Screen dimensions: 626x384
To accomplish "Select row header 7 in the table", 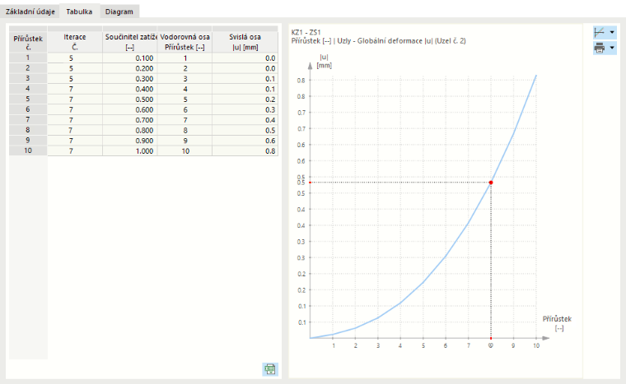I will tap(28, 120).
